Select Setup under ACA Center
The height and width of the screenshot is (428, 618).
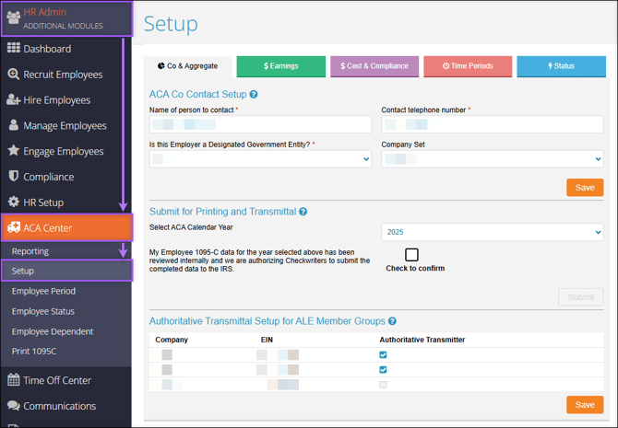[x=67, y=271]
